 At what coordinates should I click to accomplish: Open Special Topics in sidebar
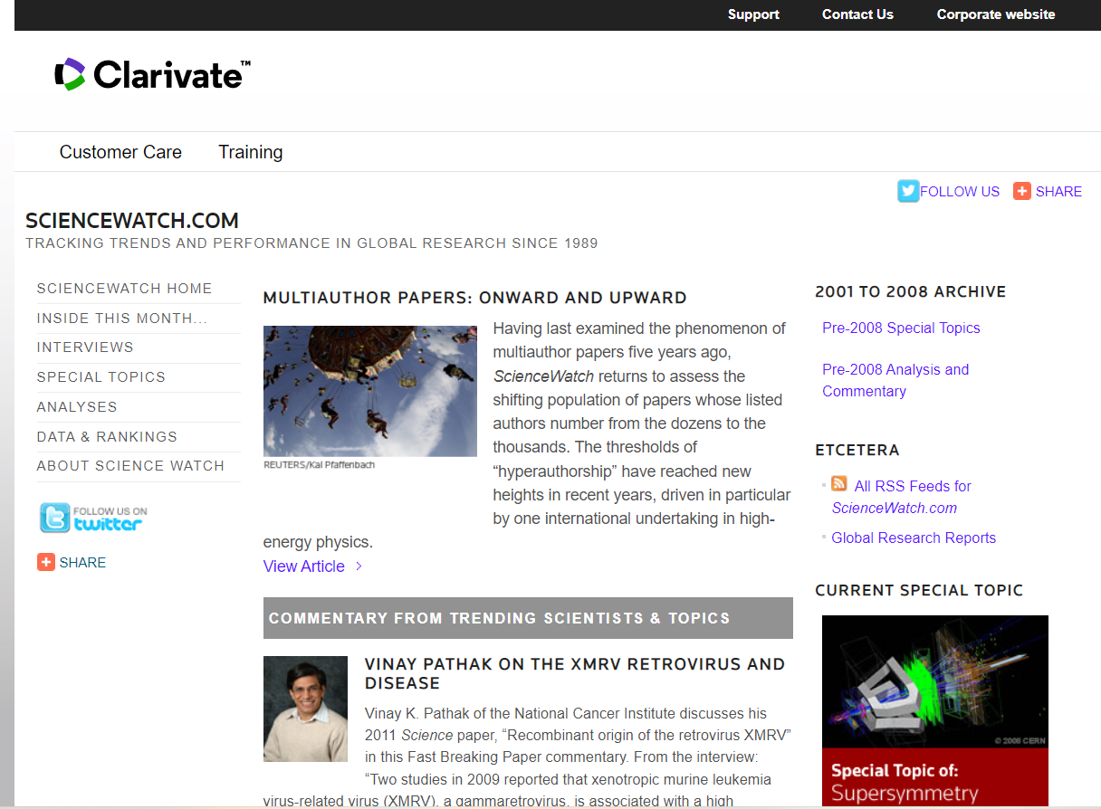tap(101, 377)
